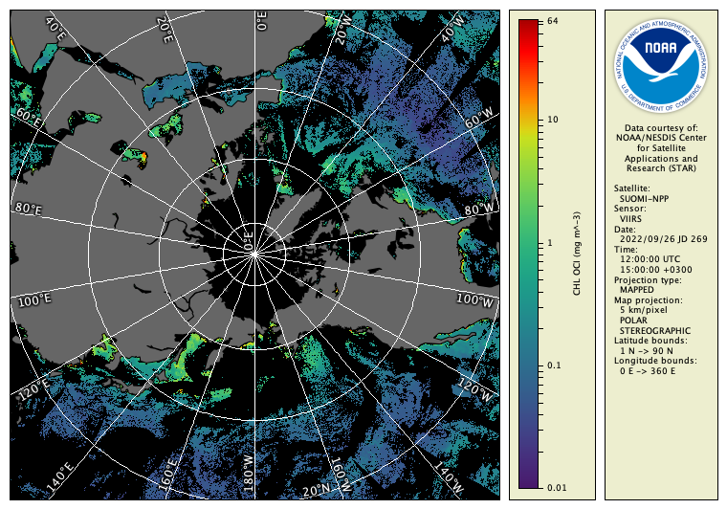Click the 0.1 tick label on color scale
Screen dimensions: 727x509
[x=554, y=366]
